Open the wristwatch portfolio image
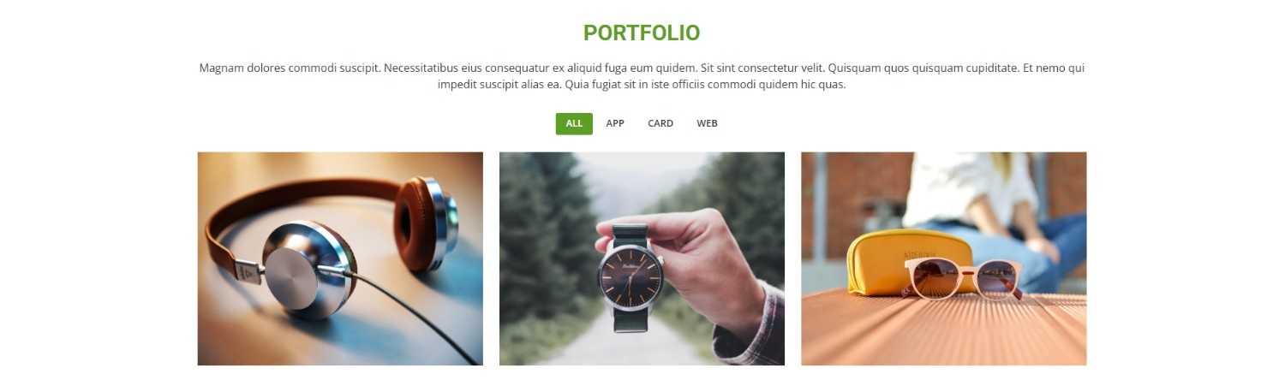This screenshot has height=380, width=1285. (x=642, y=258)
